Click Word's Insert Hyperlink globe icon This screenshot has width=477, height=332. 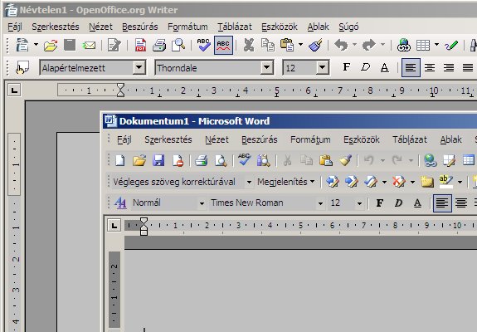tap(431, 160)
